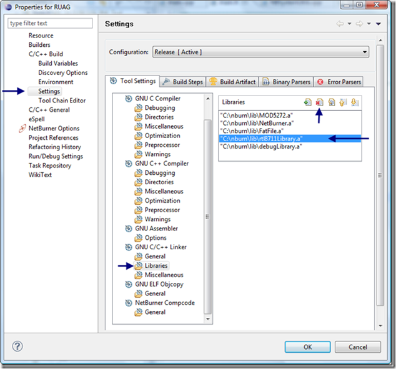Click the settings pane scrollbar up arrow
The width and height of the screenshot is (396, 369).
point(380,41)
